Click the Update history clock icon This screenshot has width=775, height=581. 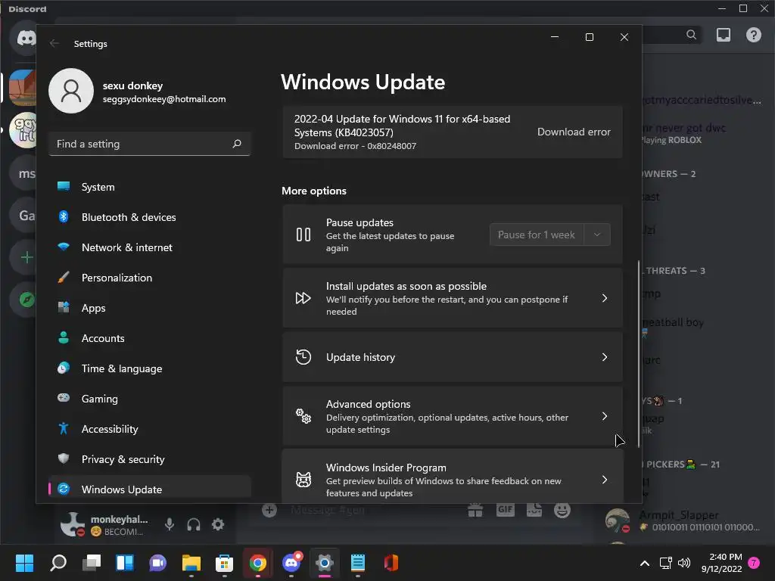coord(303,357)
